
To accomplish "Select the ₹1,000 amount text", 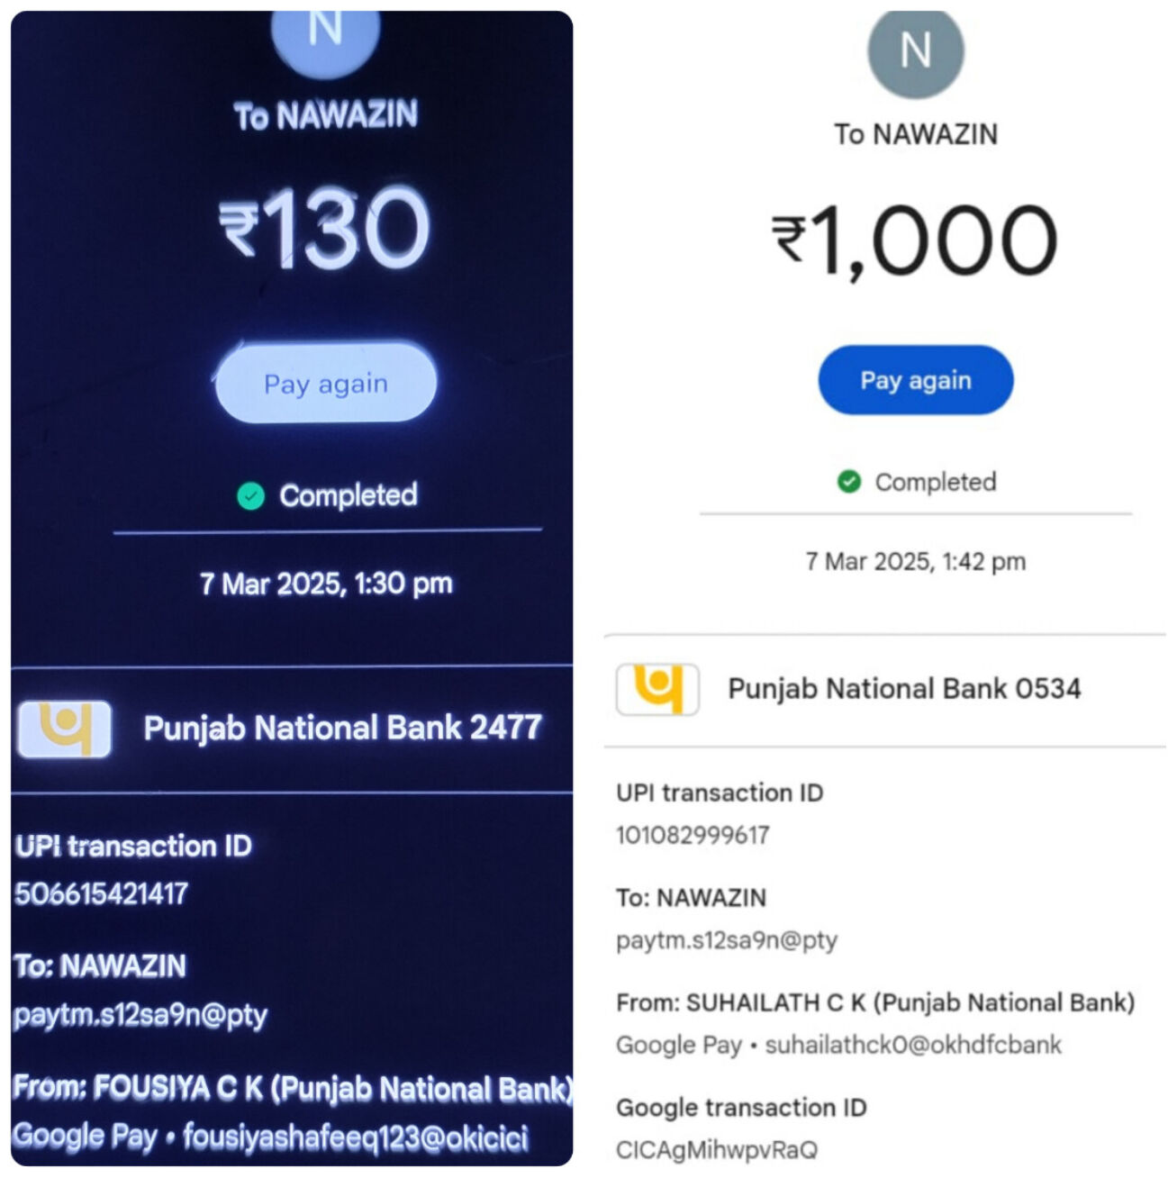I will tap(914, 240).
